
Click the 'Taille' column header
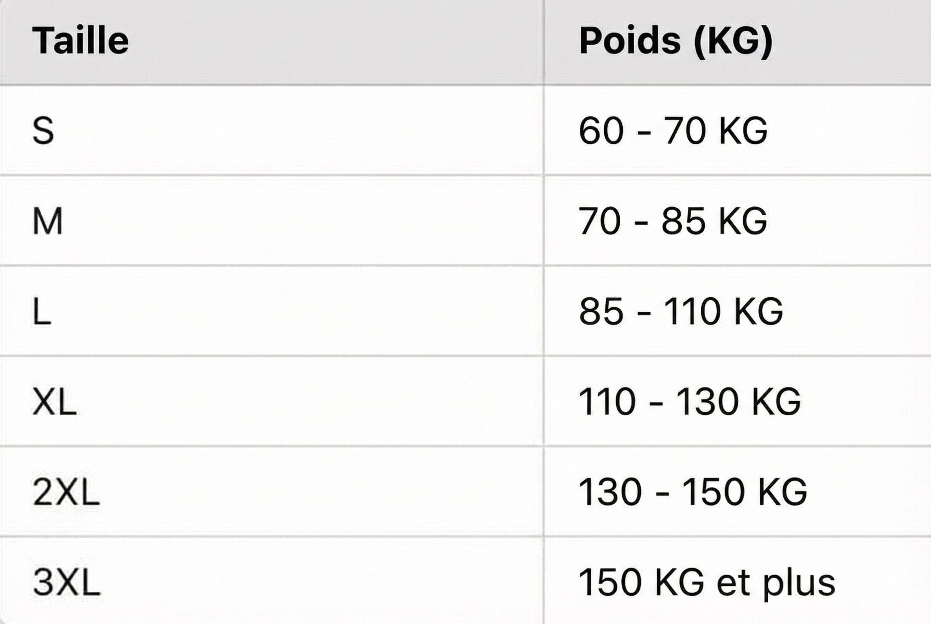tap(80, 40)
